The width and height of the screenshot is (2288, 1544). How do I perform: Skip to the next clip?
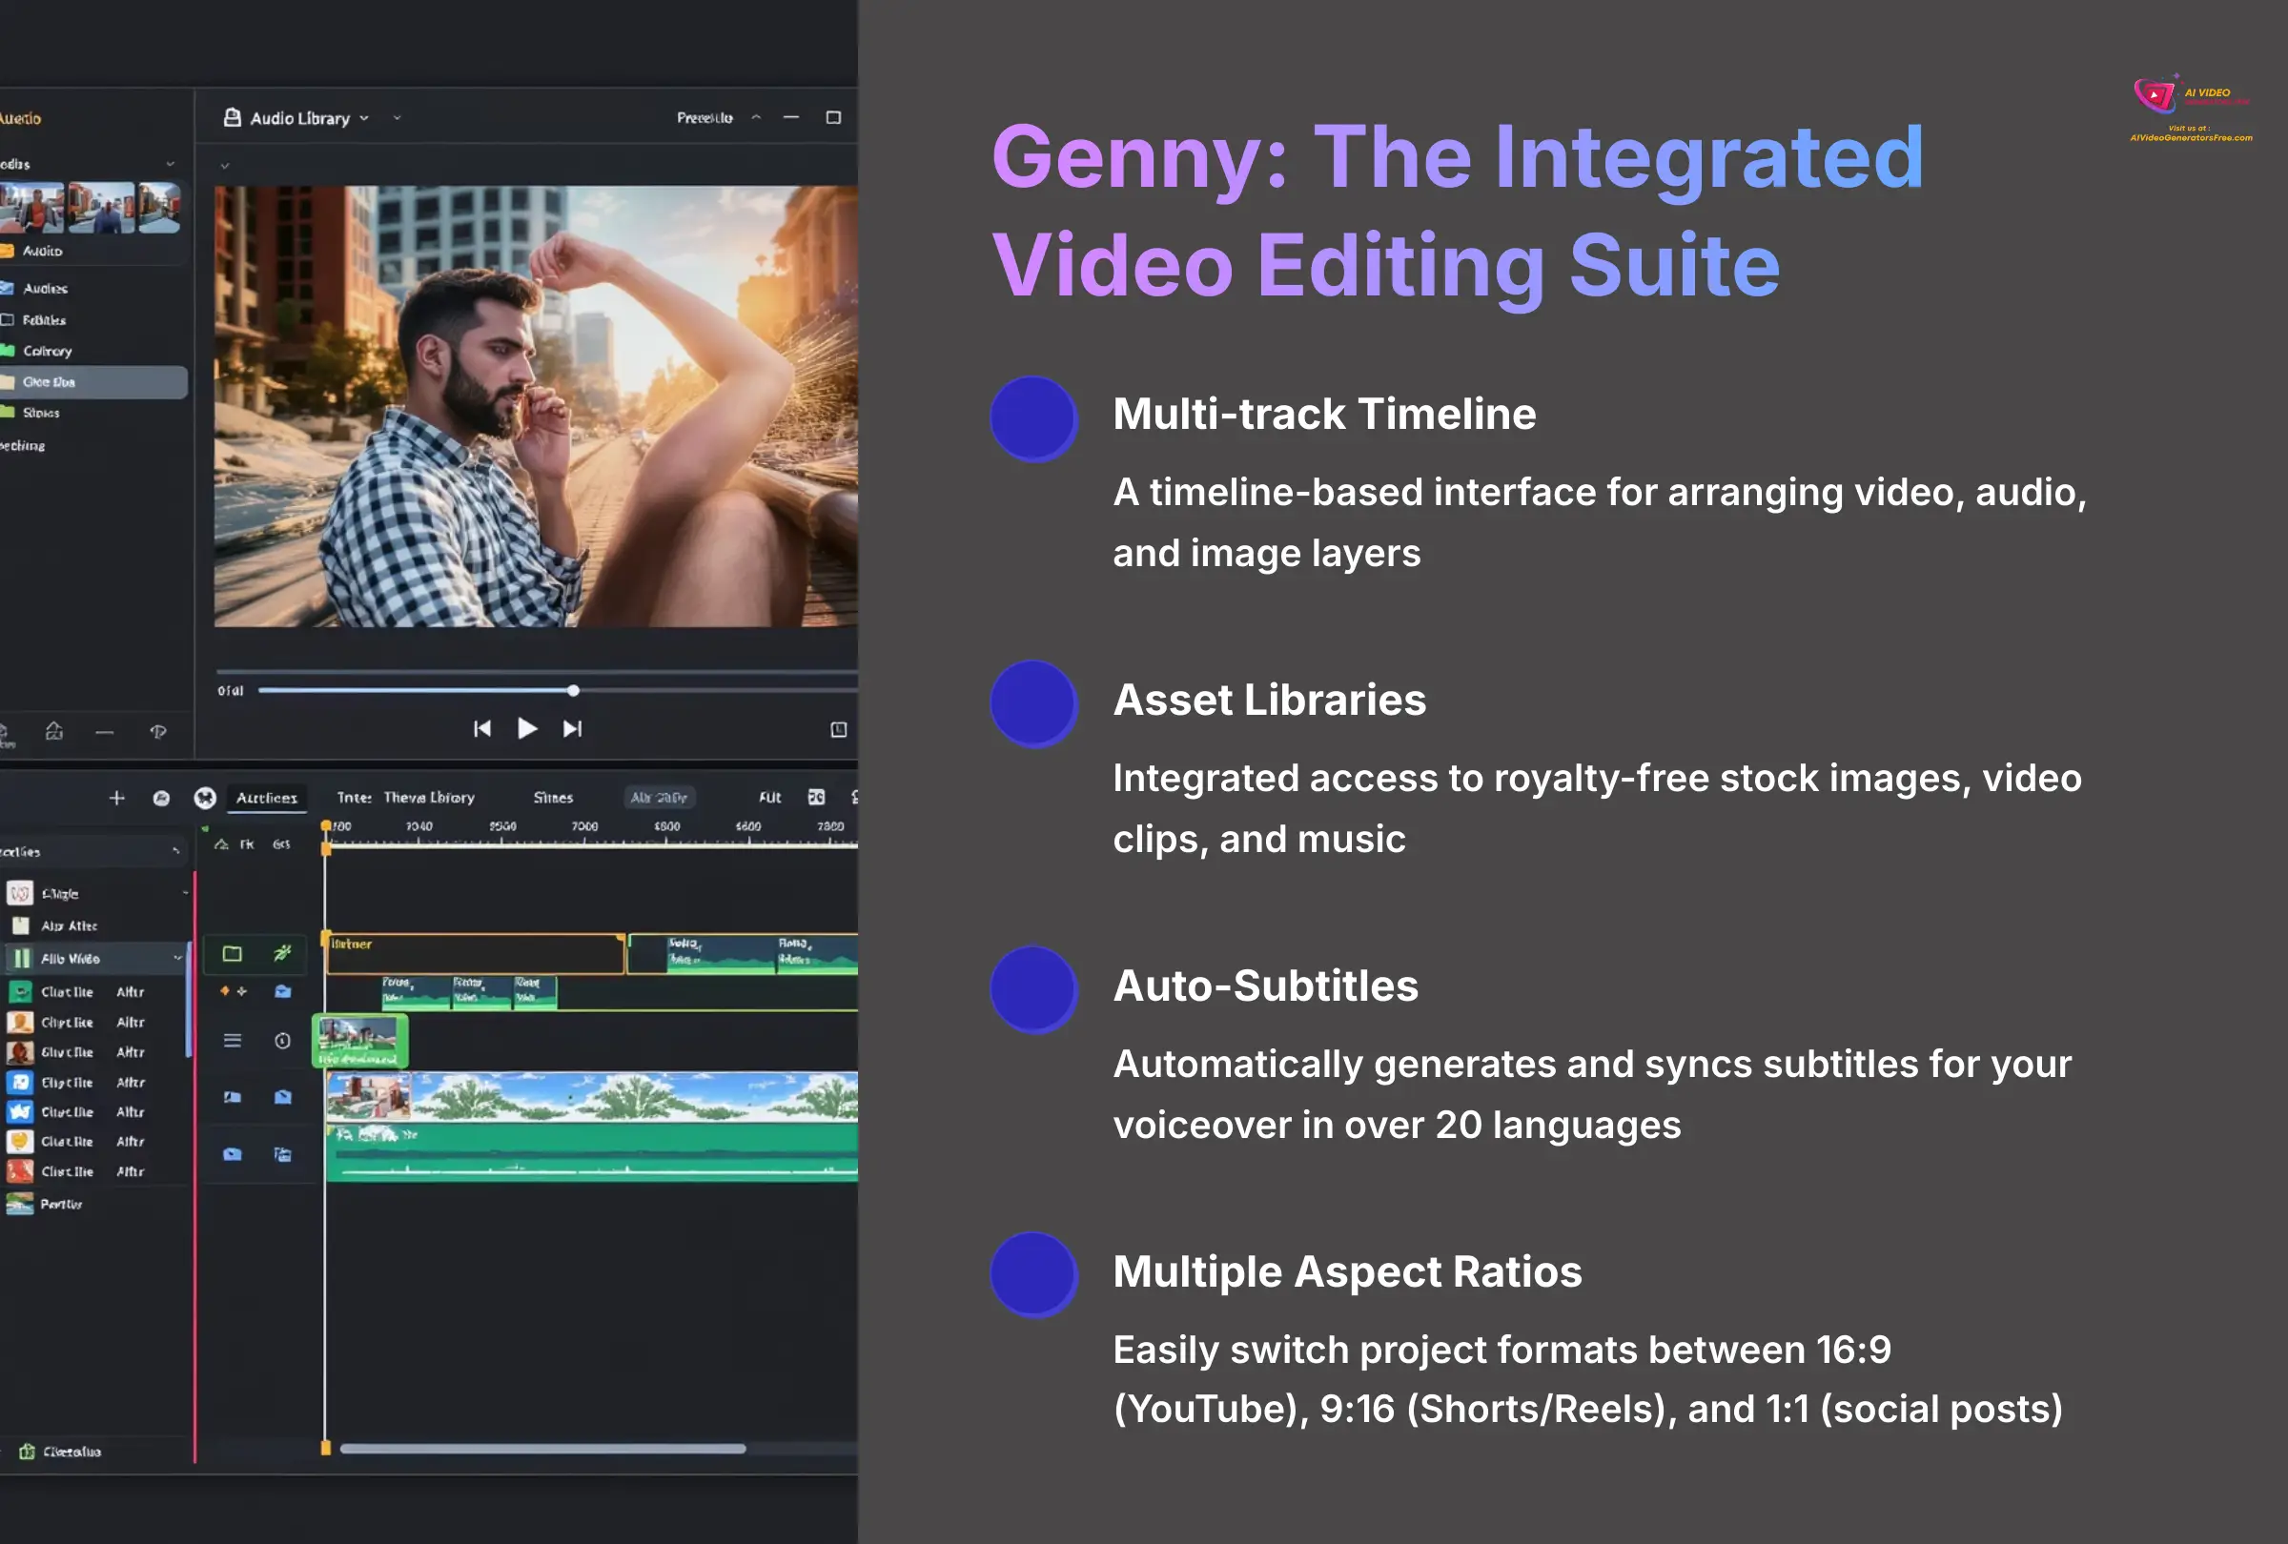(x=572, y=729)
